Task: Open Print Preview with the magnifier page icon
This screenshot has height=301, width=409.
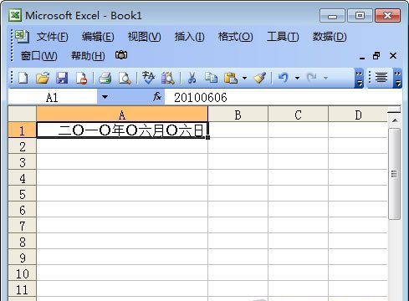Action: click(x=125, y=78)
